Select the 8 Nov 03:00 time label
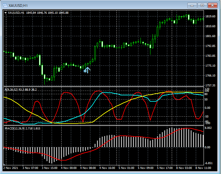This screenshot has height=174, width=221. (x=184, y=168)
